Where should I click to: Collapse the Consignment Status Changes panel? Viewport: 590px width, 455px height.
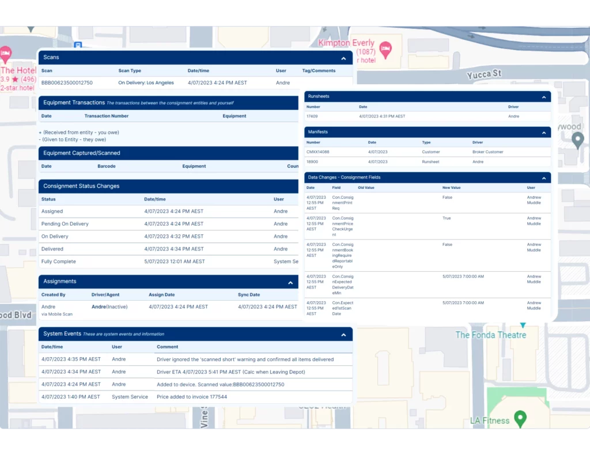[290, 186]
